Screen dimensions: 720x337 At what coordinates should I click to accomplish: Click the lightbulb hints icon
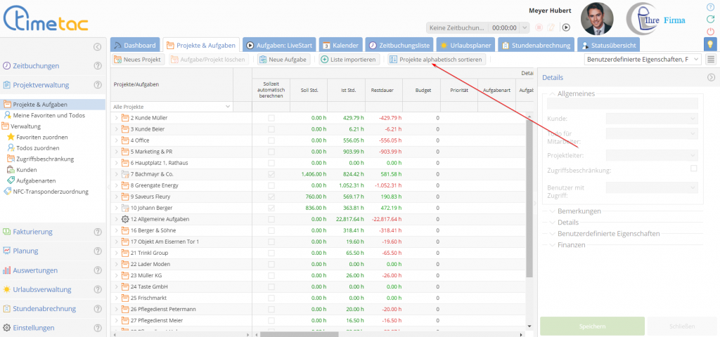point(710,44)
